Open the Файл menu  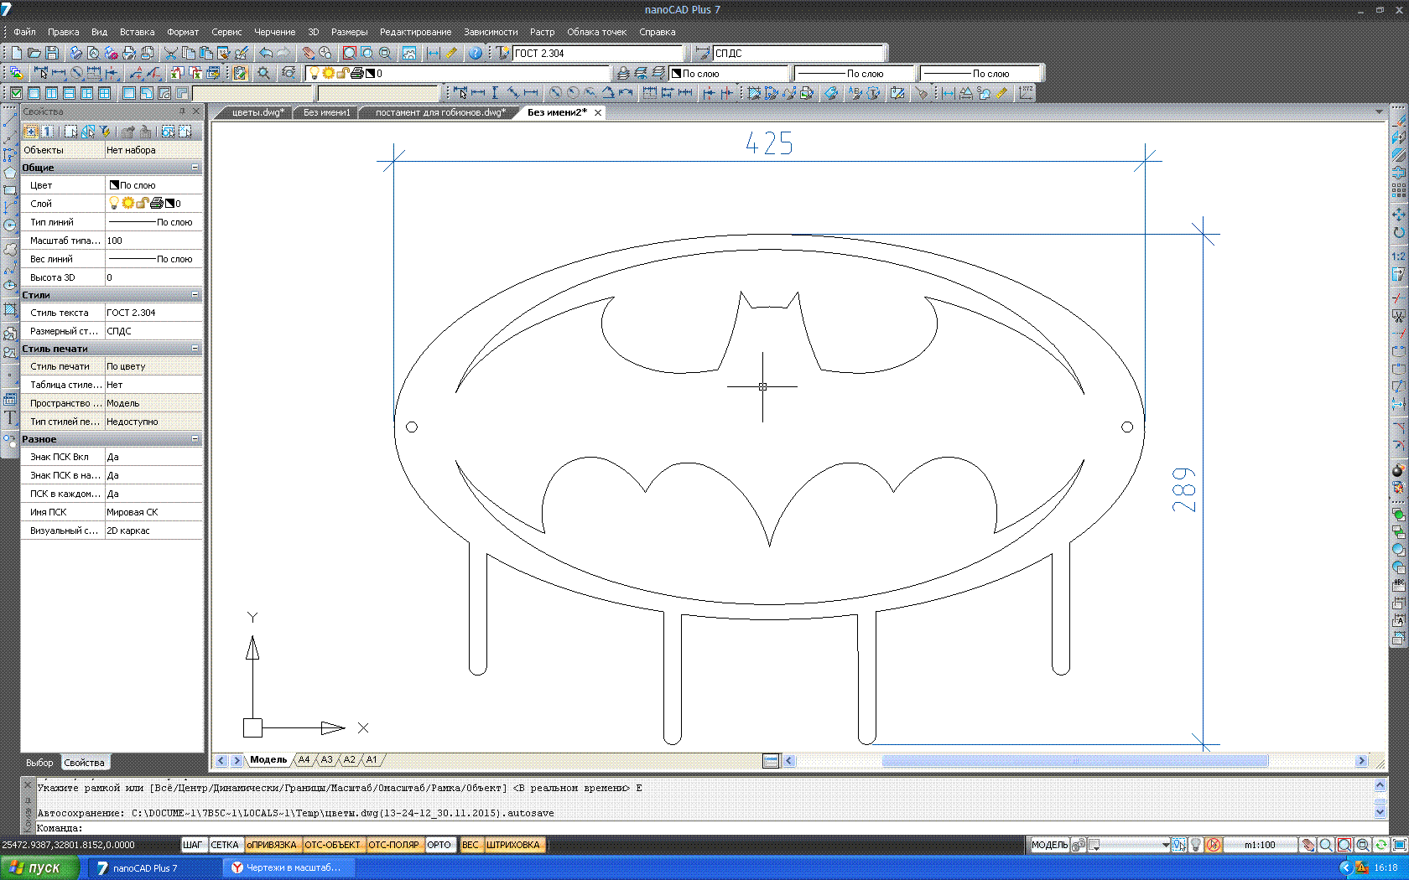pyautogui.click(x=24, y=32)
